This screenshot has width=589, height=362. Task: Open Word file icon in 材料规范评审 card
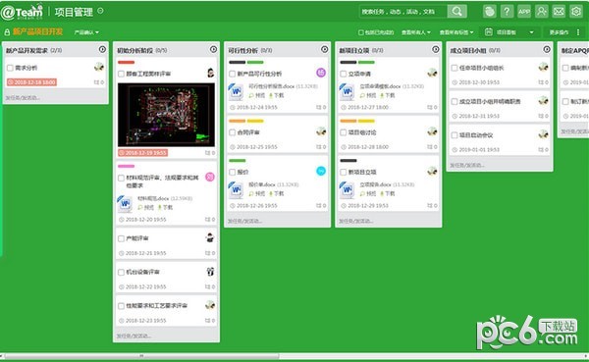(x=125, y=203)
